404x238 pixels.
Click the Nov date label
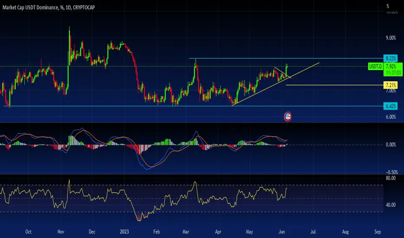[61, 232]
